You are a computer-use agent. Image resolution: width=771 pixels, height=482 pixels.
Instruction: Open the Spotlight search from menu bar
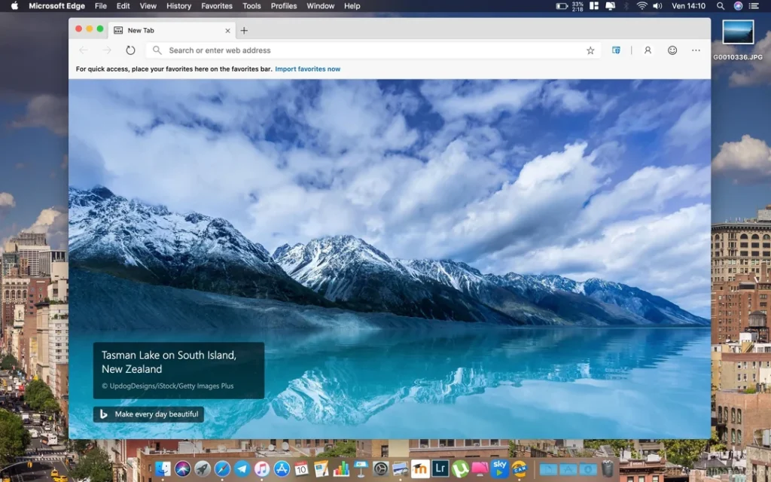pos(720,6)
